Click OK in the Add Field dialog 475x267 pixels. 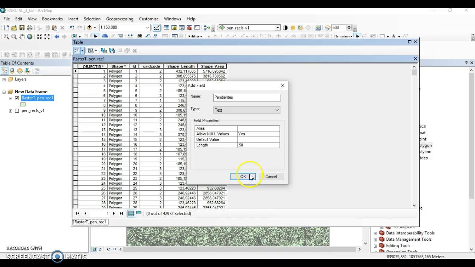pos(243,177)
